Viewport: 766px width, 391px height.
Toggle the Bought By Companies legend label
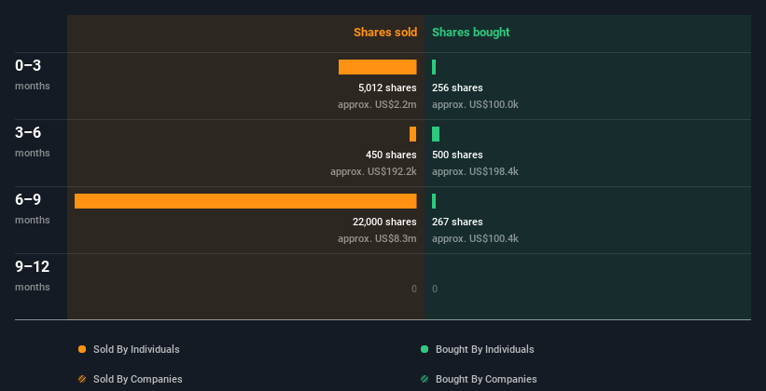click(x=486, y=379)
